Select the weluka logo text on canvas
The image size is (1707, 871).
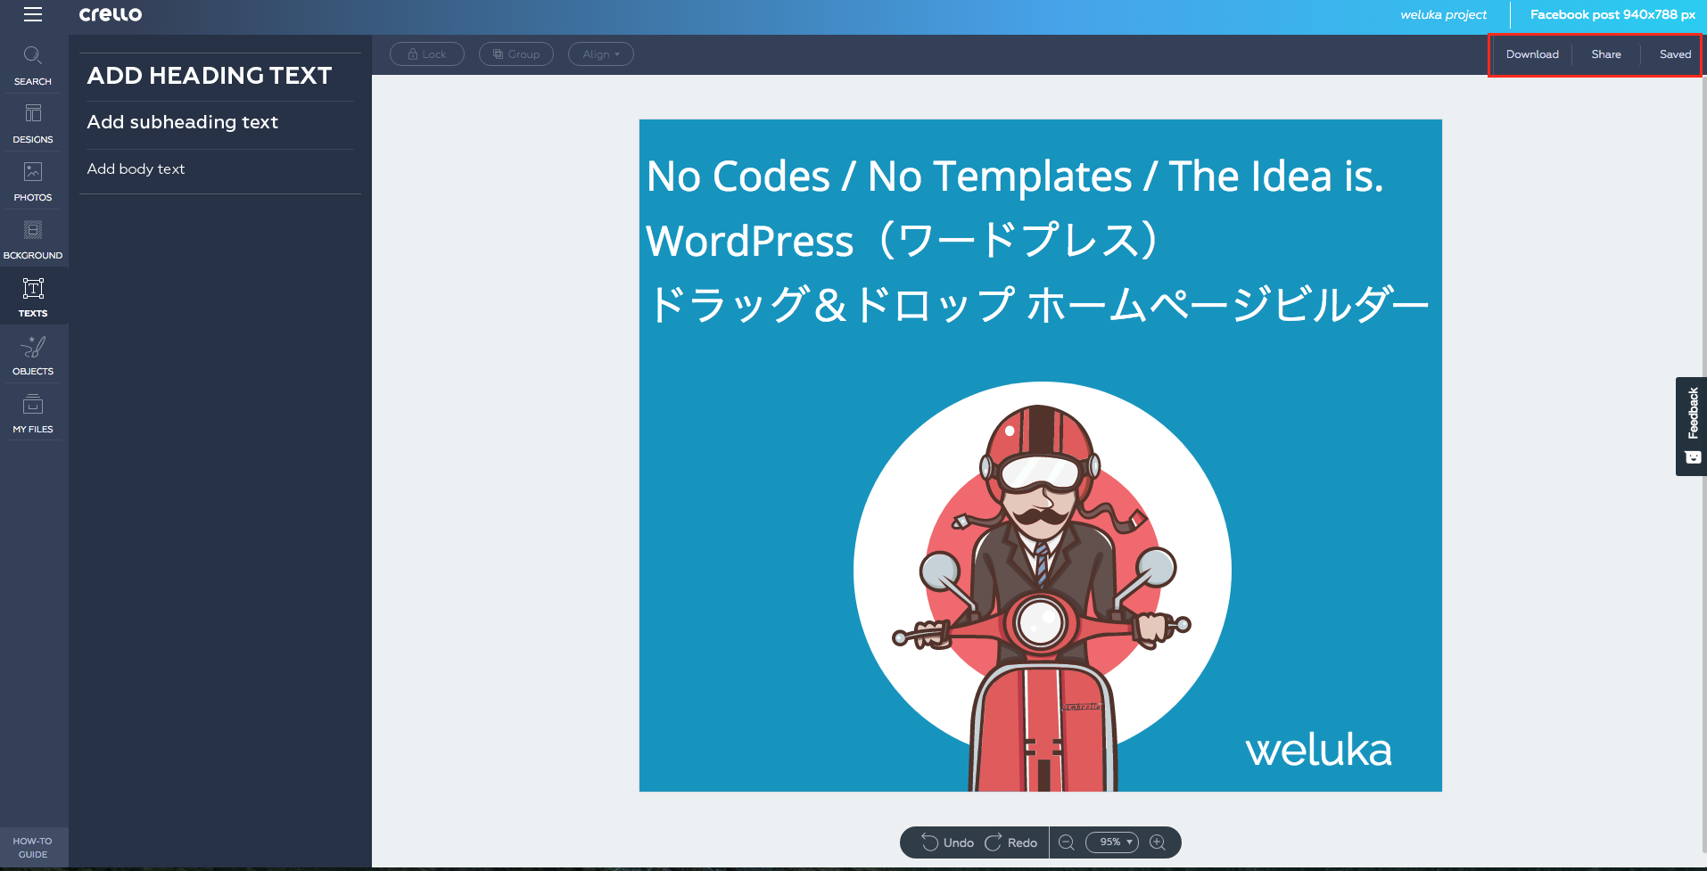tap(1318, 750)
